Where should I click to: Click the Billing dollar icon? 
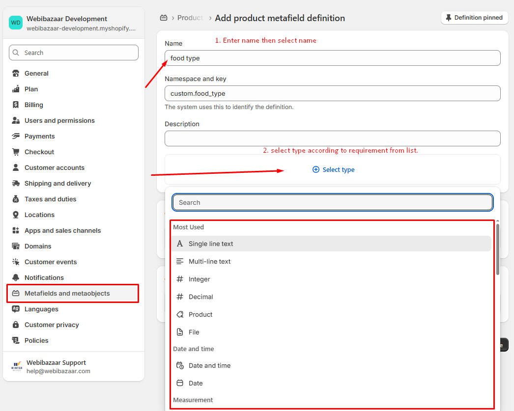pyautogui.click(x=16, y=105)
